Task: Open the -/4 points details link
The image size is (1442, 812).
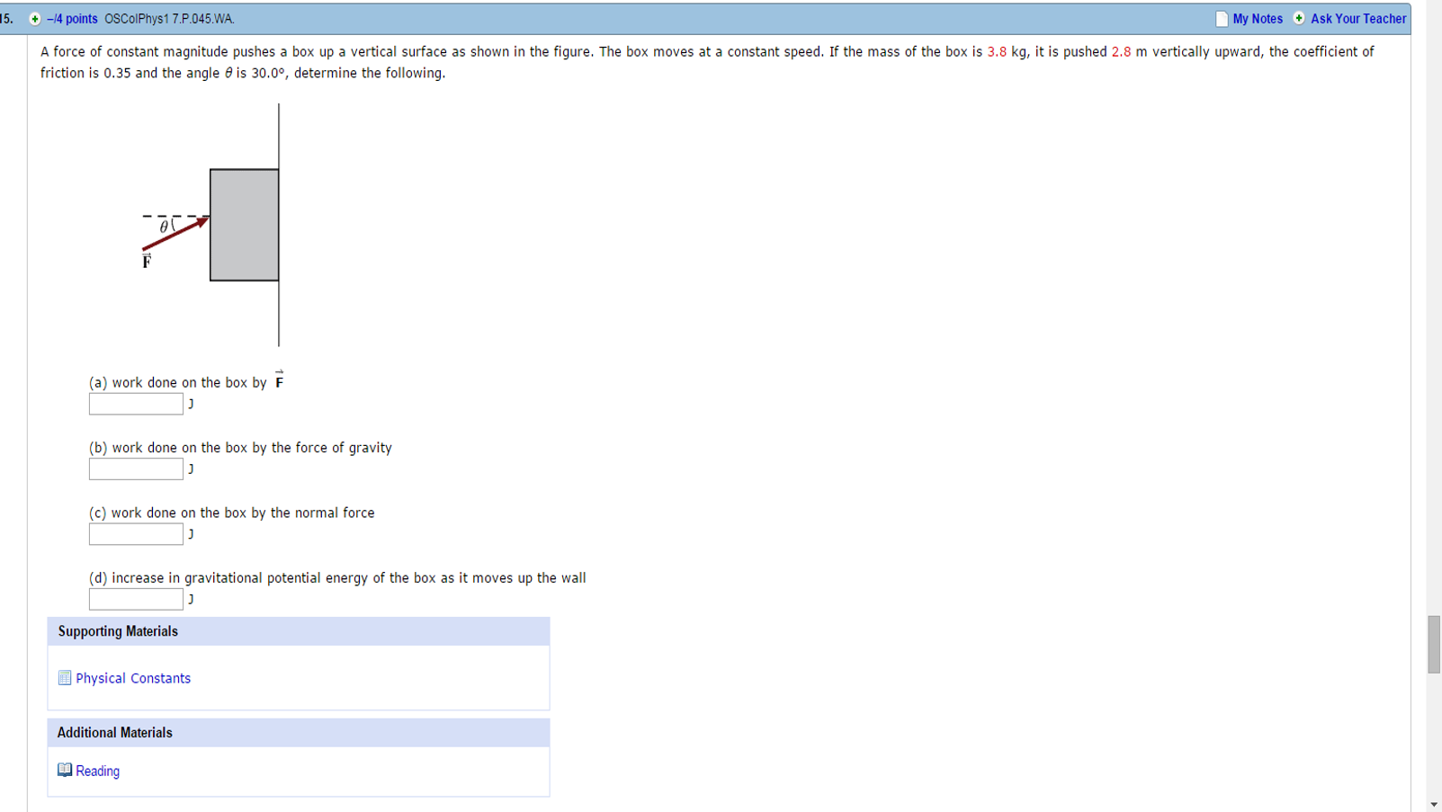Action: 72,19
